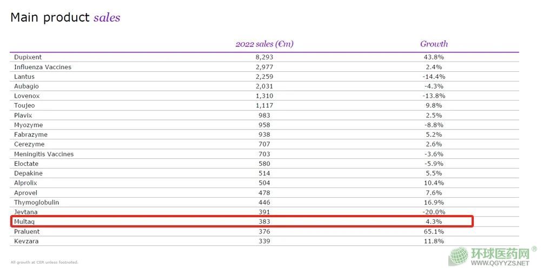Select Aubagio growth value -4.3%
This screenshot has width=543, height=275.
click(x=433, y=86)
